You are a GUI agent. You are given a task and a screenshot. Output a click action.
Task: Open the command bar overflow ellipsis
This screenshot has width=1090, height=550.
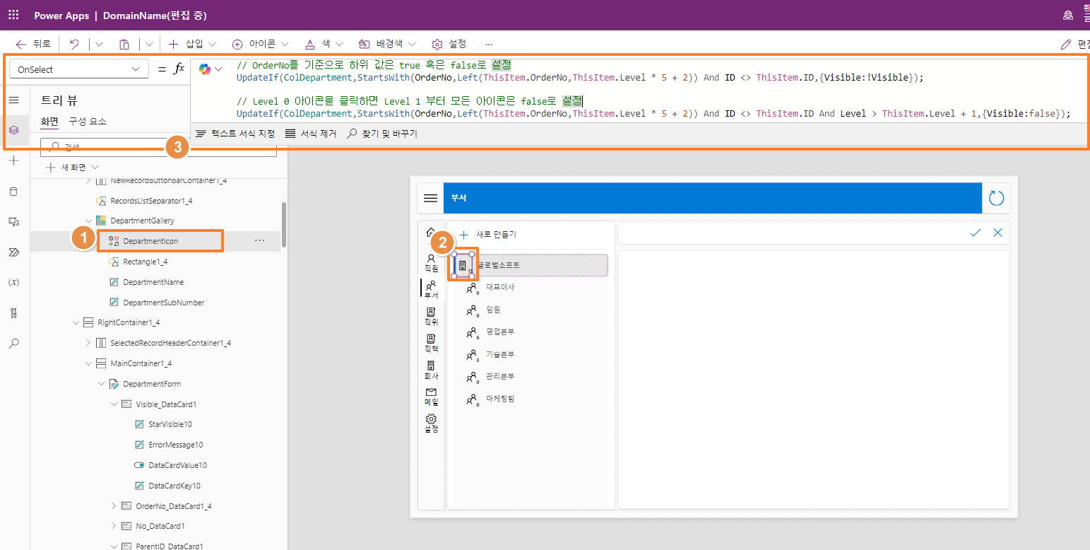point(489,44)
